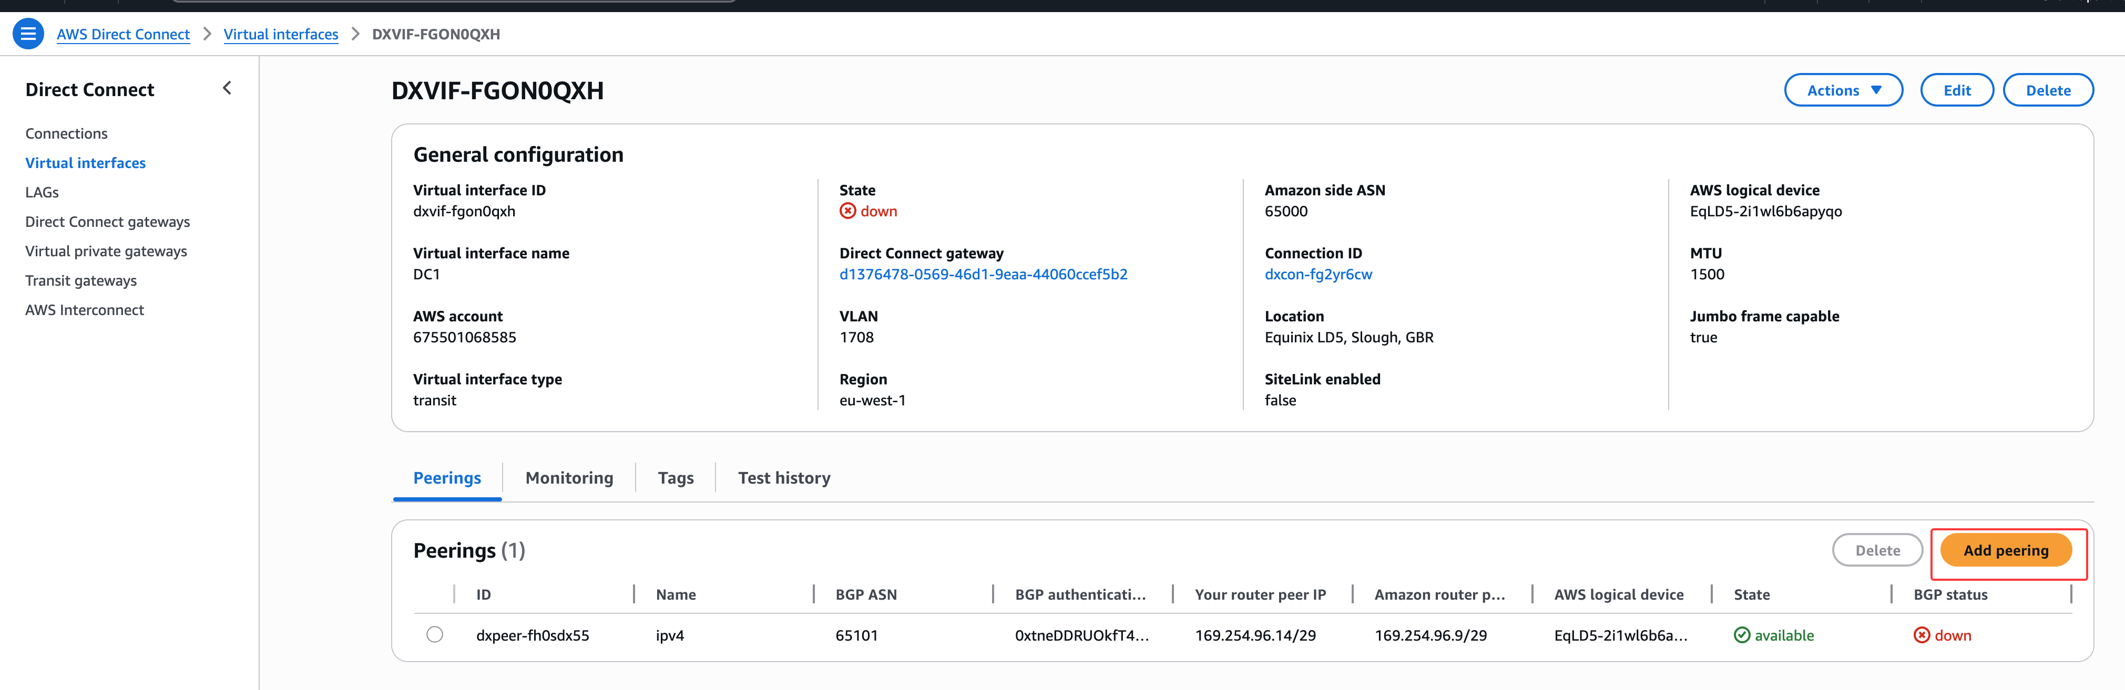Click the BGP status down icon
This screenshot has height=690, width=2125.
tap(1921, 635)
